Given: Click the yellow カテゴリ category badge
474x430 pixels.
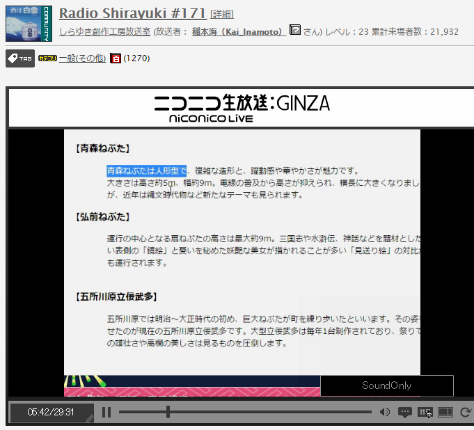Looking at the screenshot, I should (x=47, y=58).
